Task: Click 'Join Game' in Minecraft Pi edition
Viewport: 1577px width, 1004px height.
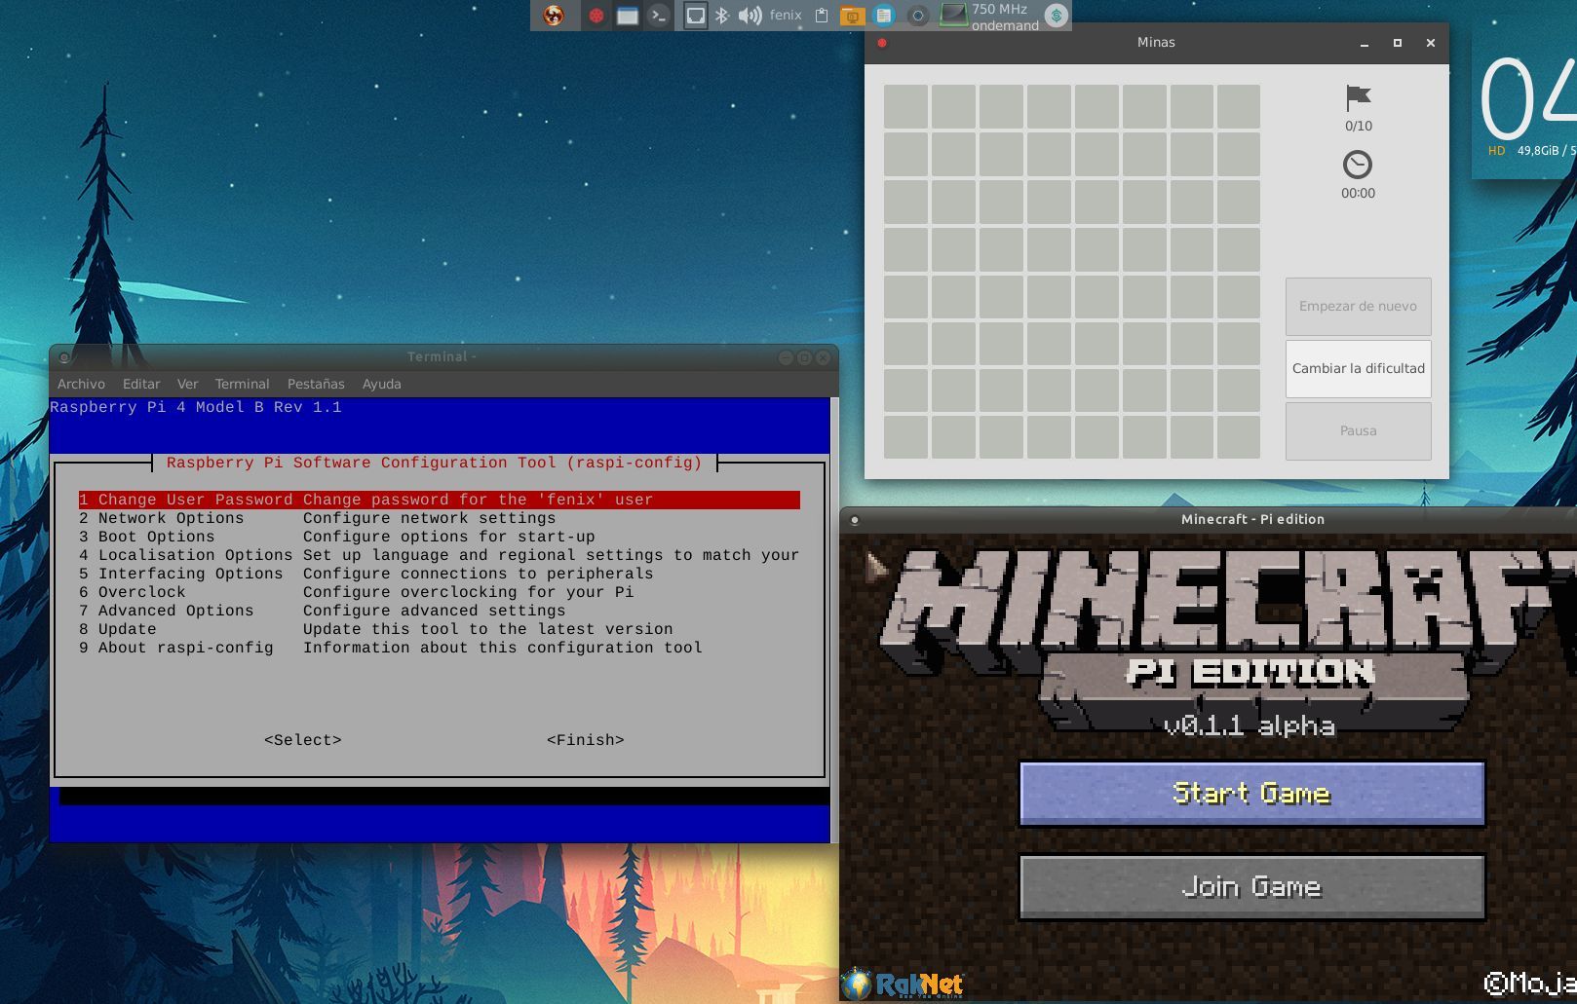Action: point(1251,887)
